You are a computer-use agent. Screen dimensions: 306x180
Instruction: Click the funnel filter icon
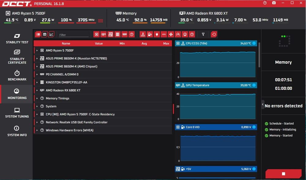[x=203, y=34]
